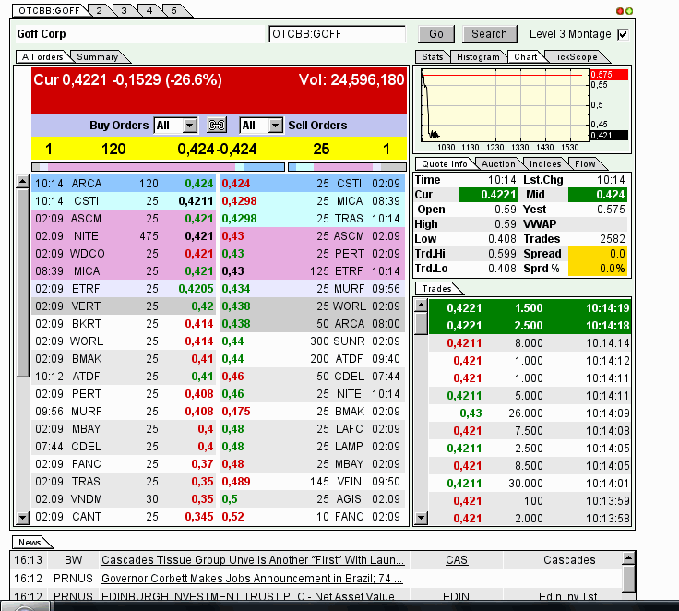Click the order book scrollbar thumb
The height and width of the screenshot is (611, 679).
(22, 283)
